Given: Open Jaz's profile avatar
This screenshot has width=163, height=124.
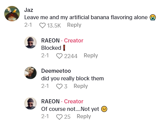Looking at the screenshot, I should click(x=12, y=14).
